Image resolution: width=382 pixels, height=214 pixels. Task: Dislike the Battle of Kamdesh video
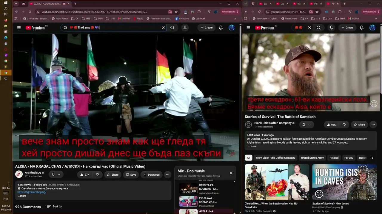tap(344, 125)
